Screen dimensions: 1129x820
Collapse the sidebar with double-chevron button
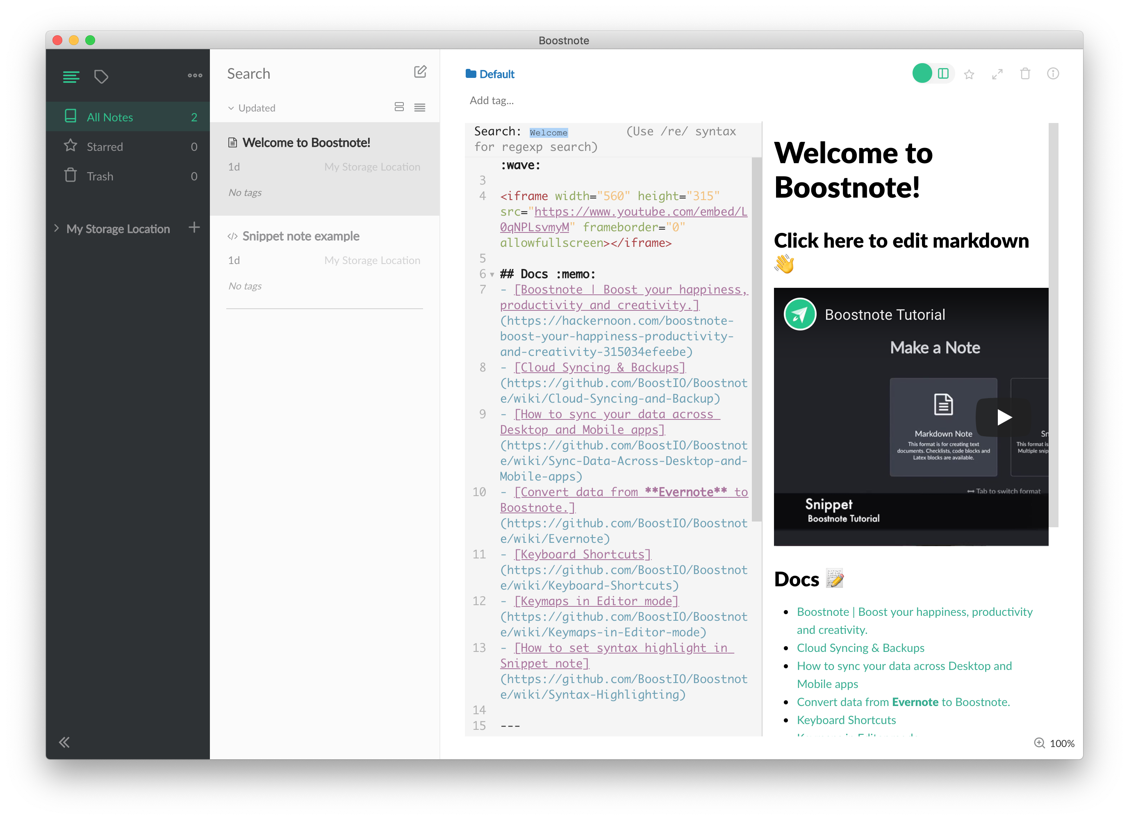(64, 743)
